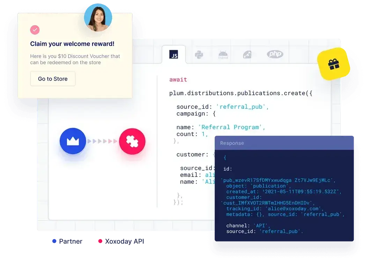This screenshot has height=260, width=377.
Task: Click the Go to Store button
Action: point(53,79)
